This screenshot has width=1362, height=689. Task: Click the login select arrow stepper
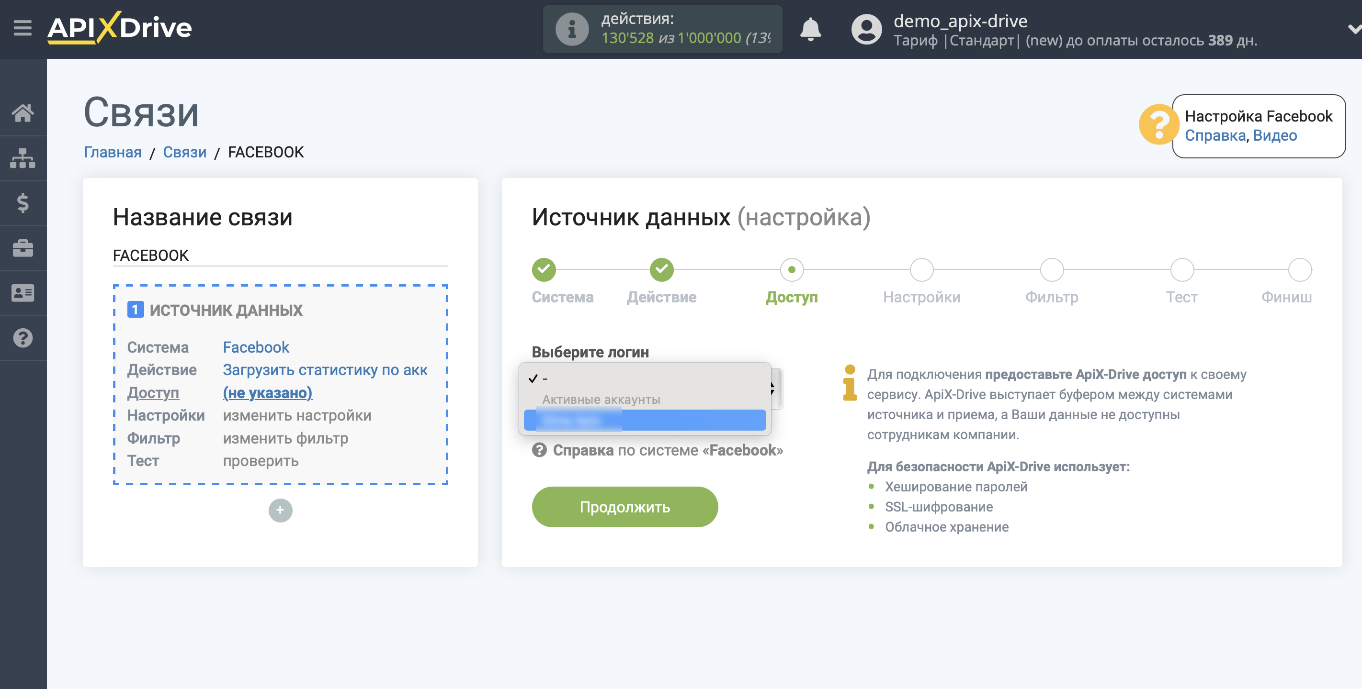coord(775,389)
